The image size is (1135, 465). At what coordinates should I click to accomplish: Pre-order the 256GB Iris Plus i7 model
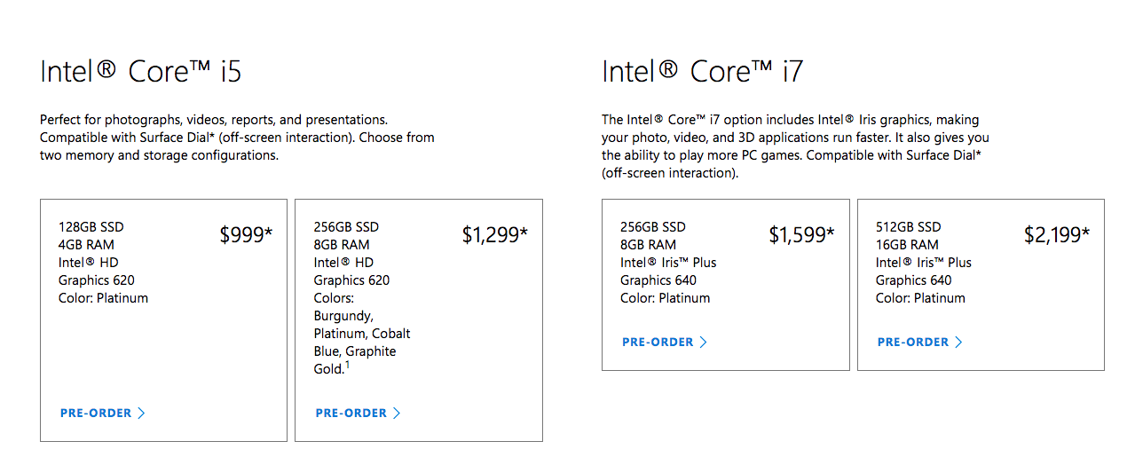pos(665,343)
